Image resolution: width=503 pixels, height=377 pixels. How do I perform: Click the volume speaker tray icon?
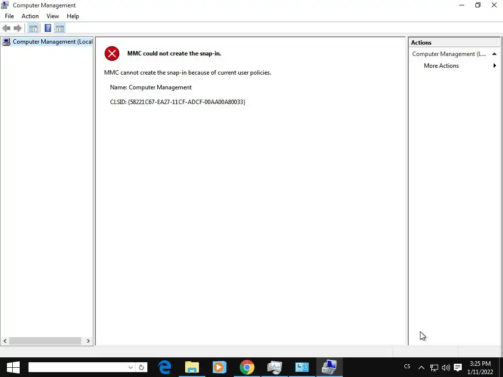click(x=446, y=368)
